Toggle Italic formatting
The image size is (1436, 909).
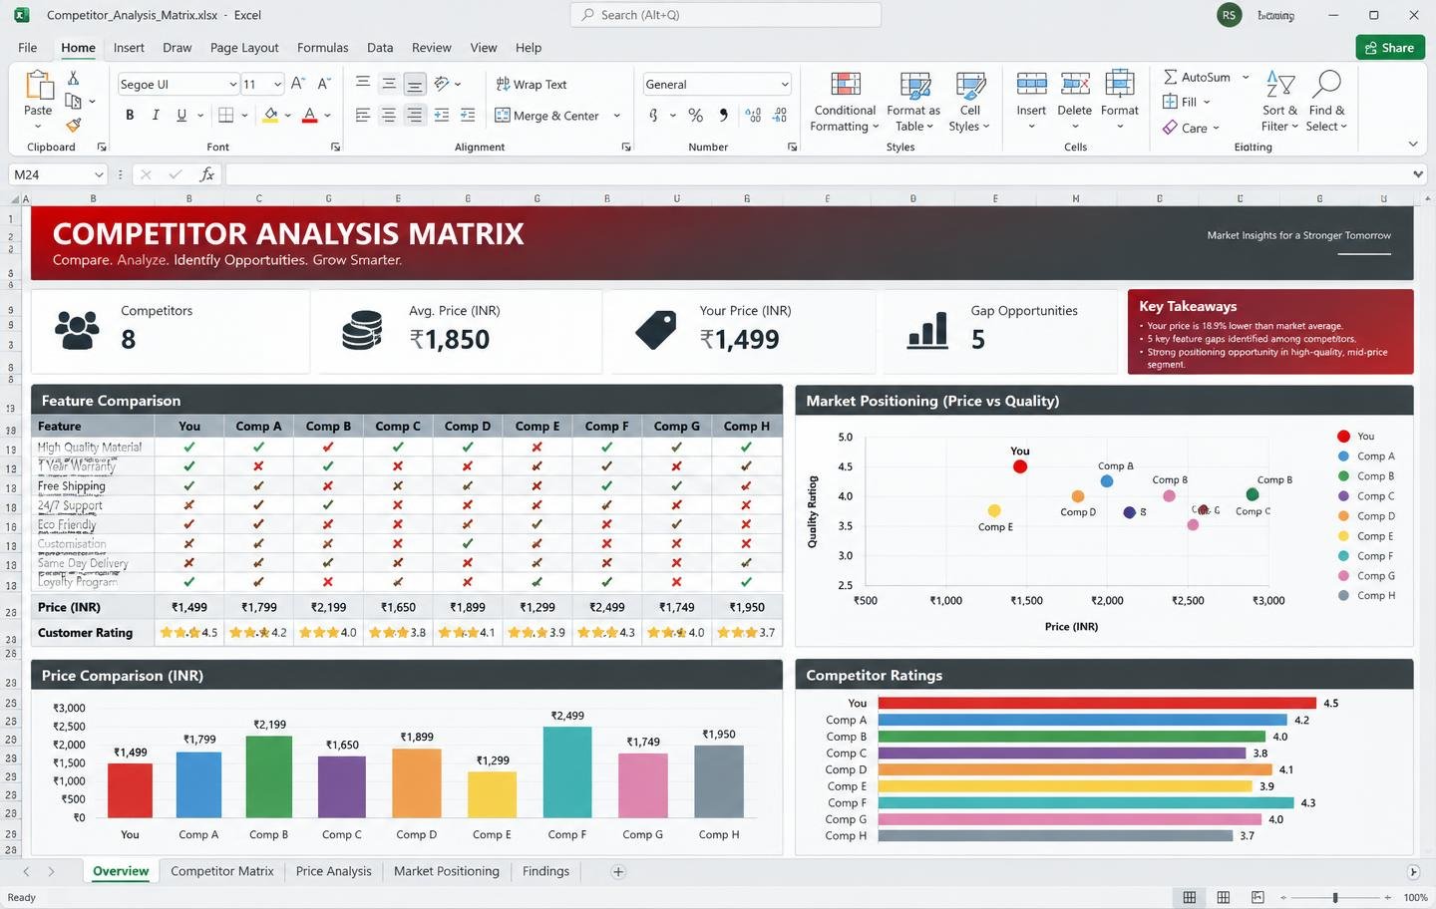pyautogui.click(x=156, y=116)
